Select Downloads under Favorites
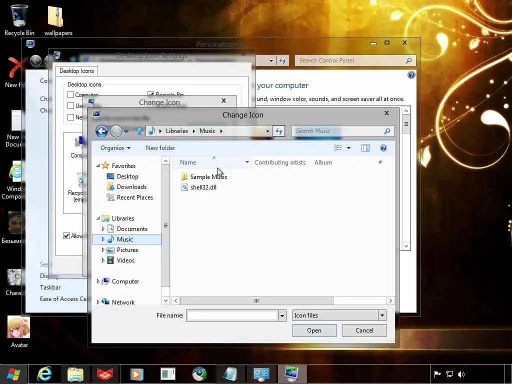The image size is (512, 384). point(126,187)
